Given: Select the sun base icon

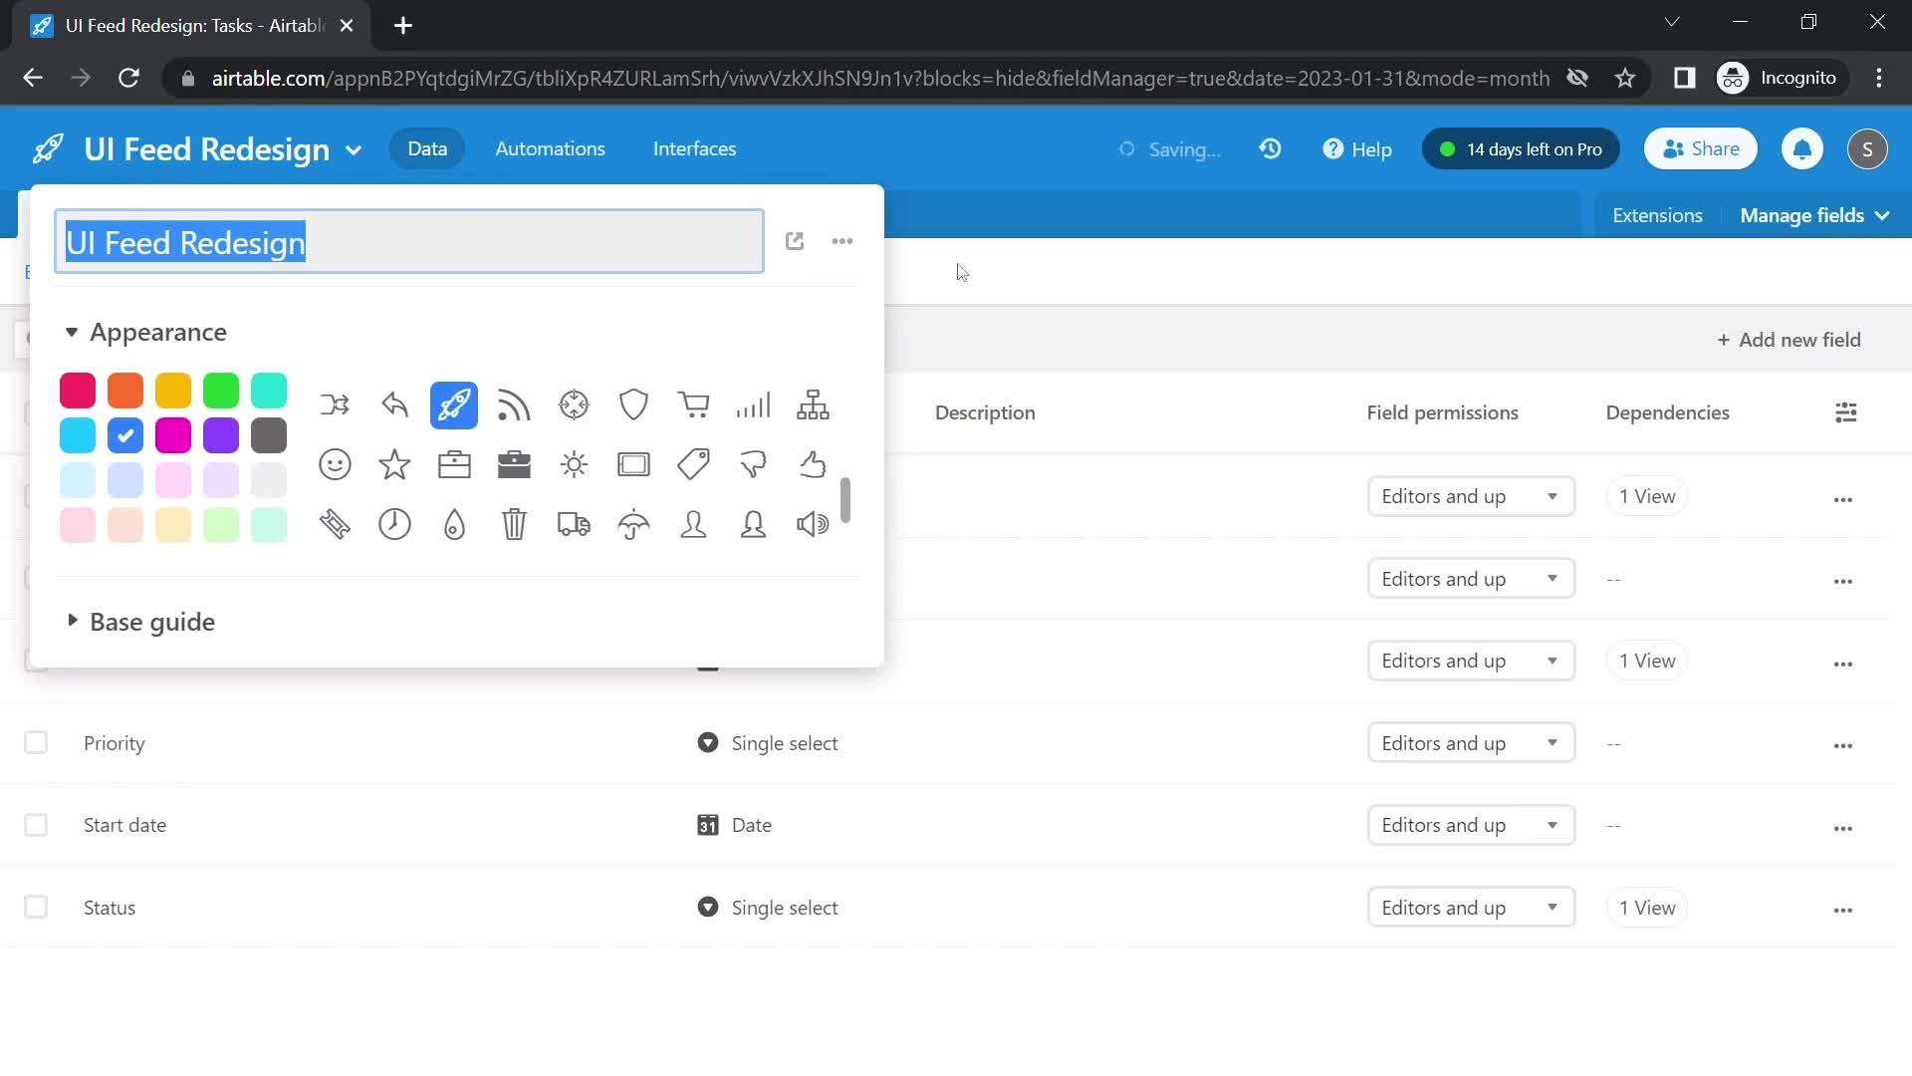Looking at the screenshot, I should click(574, 464).
